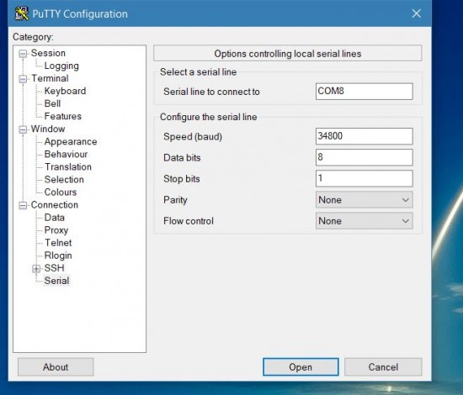Select the Keyboard category
463x395 pixels.
pos(65,91)
